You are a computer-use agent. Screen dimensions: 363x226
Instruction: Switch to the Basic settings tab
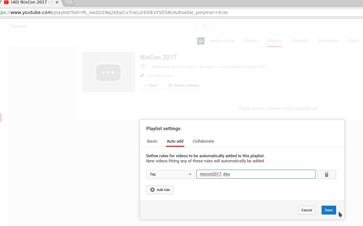[x=152, y=141]
